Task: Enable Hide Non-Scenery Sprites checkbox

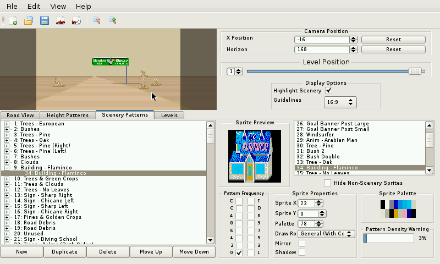Action: click(328, 183)
